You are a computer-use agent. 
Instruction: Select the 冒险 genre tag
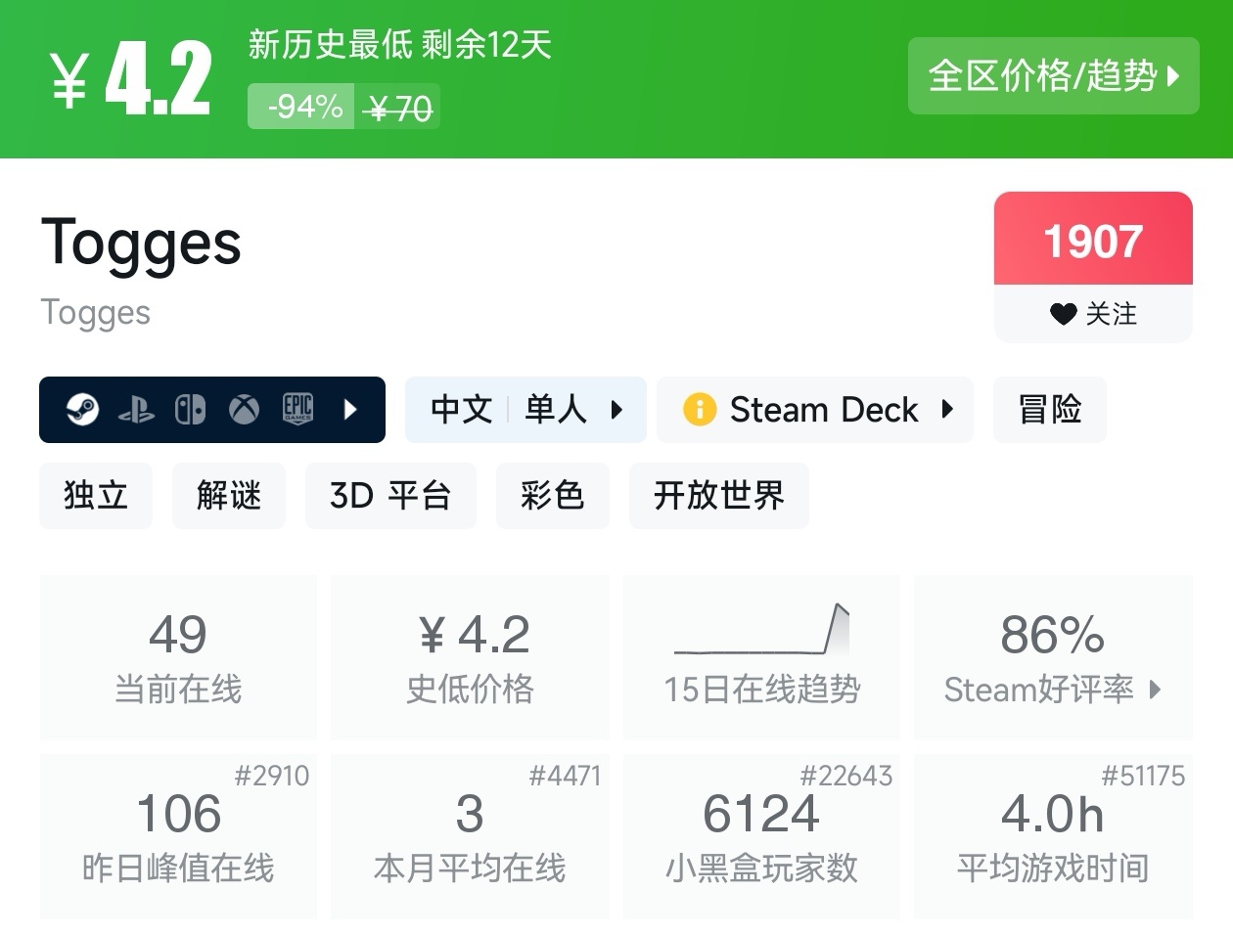coord(1049,409)
